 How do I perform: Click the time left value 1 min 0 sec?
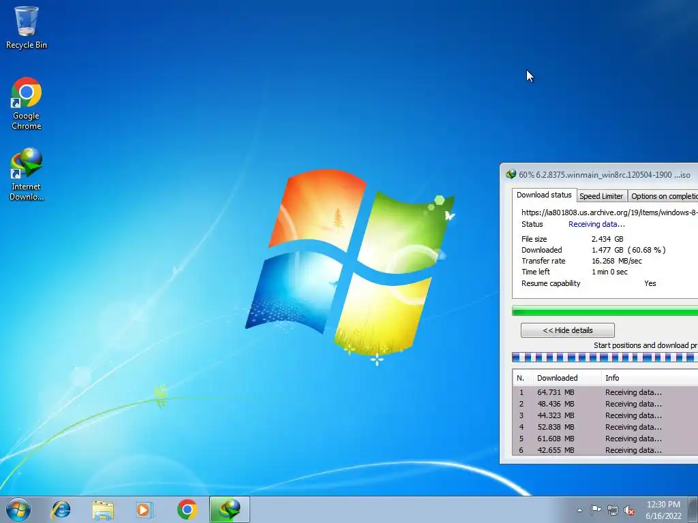pyautogui.click(x=609, y=272)
